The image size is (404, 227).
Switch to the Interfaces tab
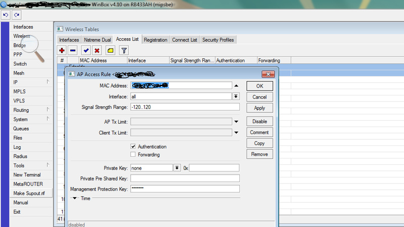tap(69, 40)
